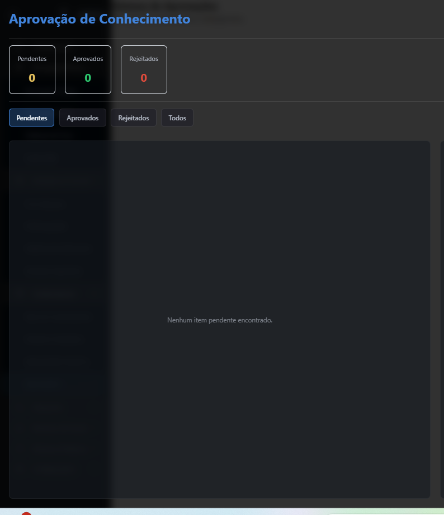This screenshot has height=515, width=444.
Task: Click the Aprovados summary card
Action: point(88,69)
